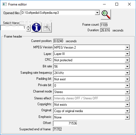Open the CRC dropdown
This screenshot has height=135, width=136.
point(127,60)
